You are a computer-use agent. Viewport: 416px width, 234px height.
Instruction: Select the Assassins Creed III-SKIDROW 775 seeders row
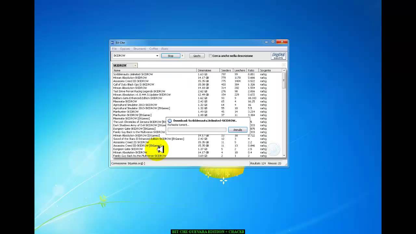[197, 81]
